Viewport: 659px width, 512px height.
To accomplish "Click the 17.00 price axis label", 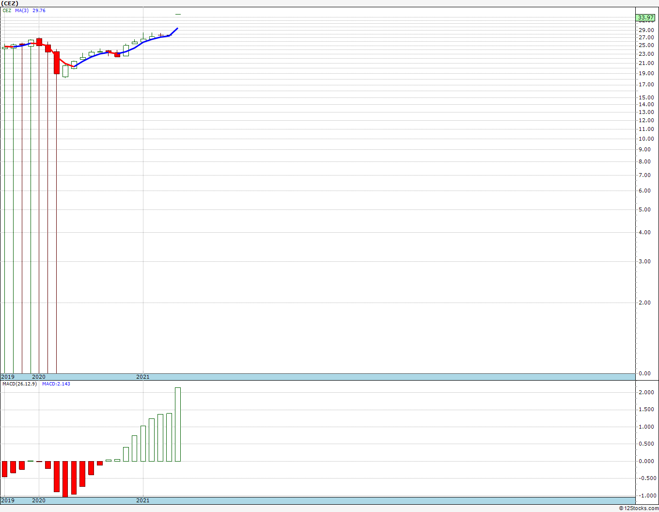I will click(646, 85).
